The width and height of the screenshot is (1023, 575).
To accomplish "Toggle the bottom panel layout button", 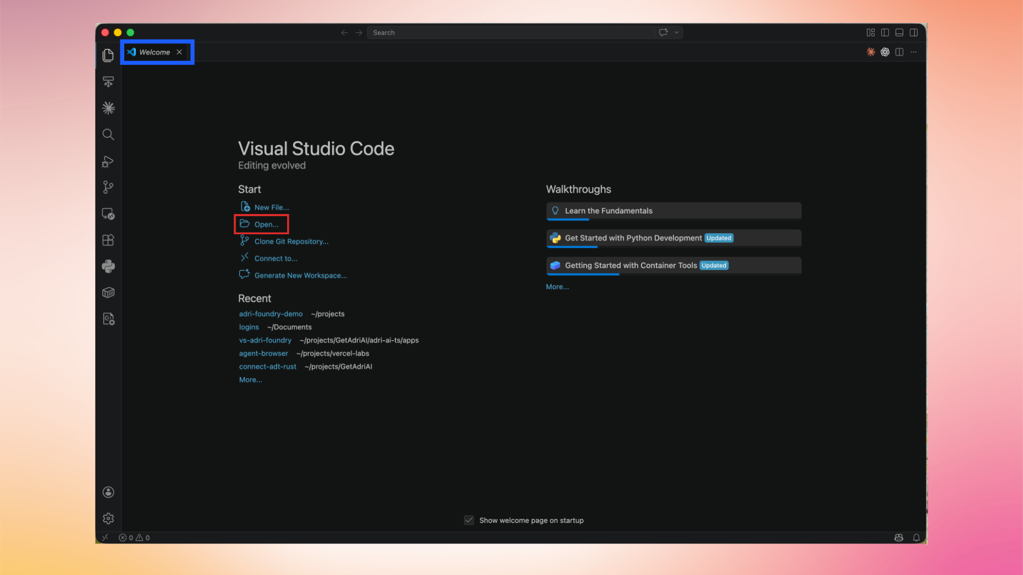I will [x=899, y=32].
